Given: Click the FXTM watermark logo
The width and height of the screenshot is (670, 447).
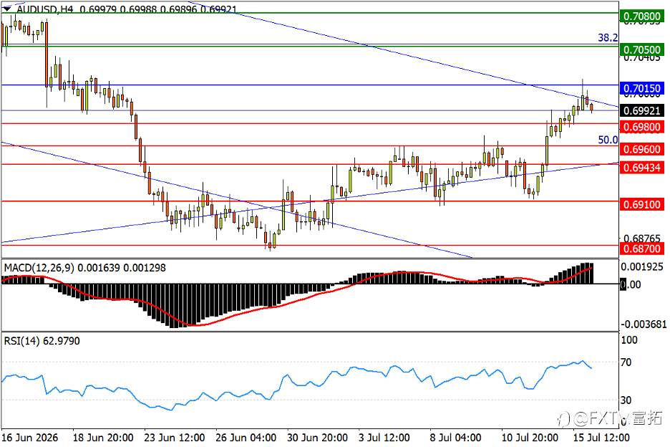Looking at the screenshot, I should [x=611, y=418].
